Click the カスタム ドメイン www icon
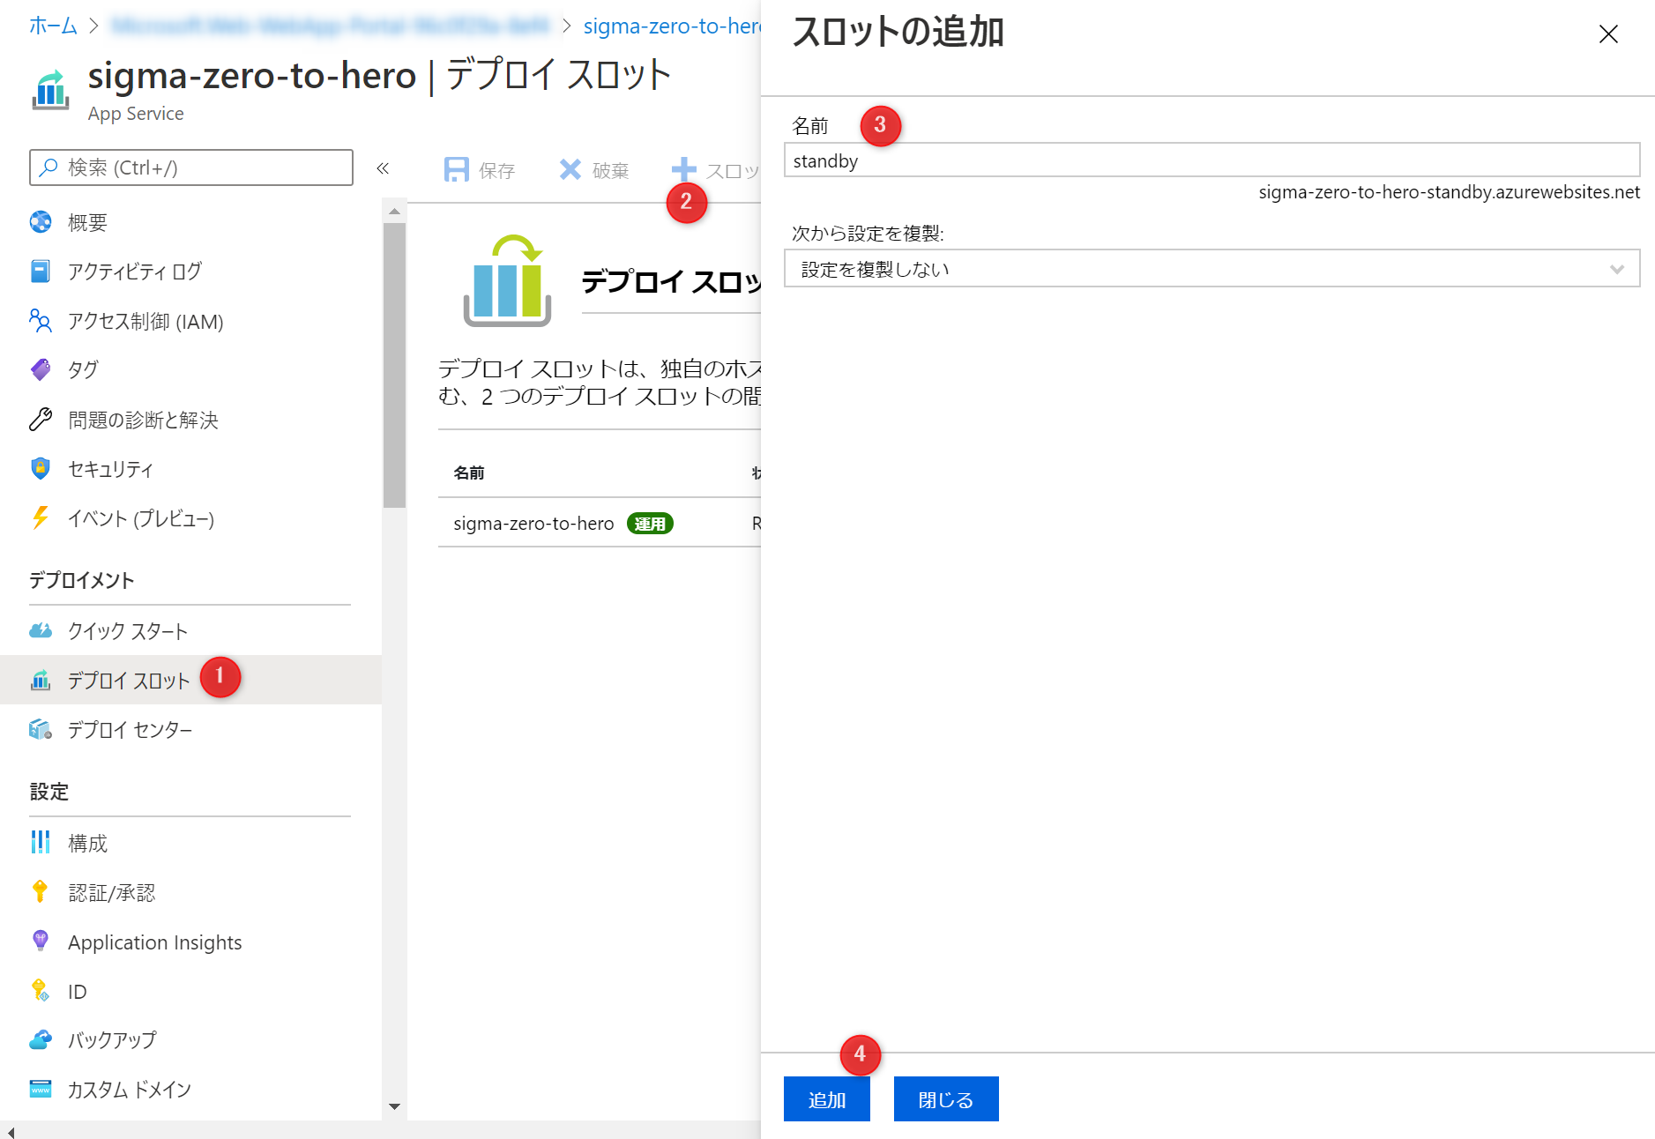Screen dimensions: 1655x1139 tap(41, 1089)
